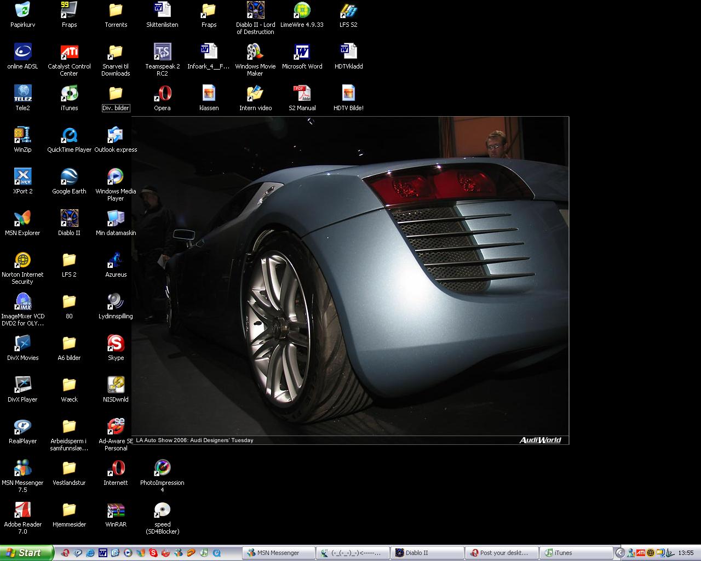
Task: Open the Azureus desktop shortcut
Action: (x=116, y=260)
